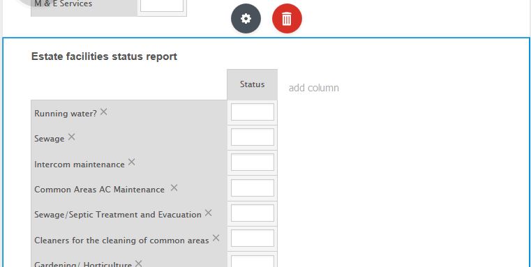Viewport: 531px width, 267px height.
Task: Select the Common Areas AC Maintenance status field
Action: pos(253,188)
